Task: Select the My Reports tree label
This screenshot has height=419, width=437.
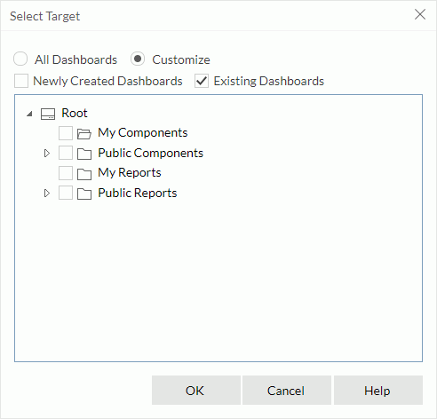Action: 130,172
